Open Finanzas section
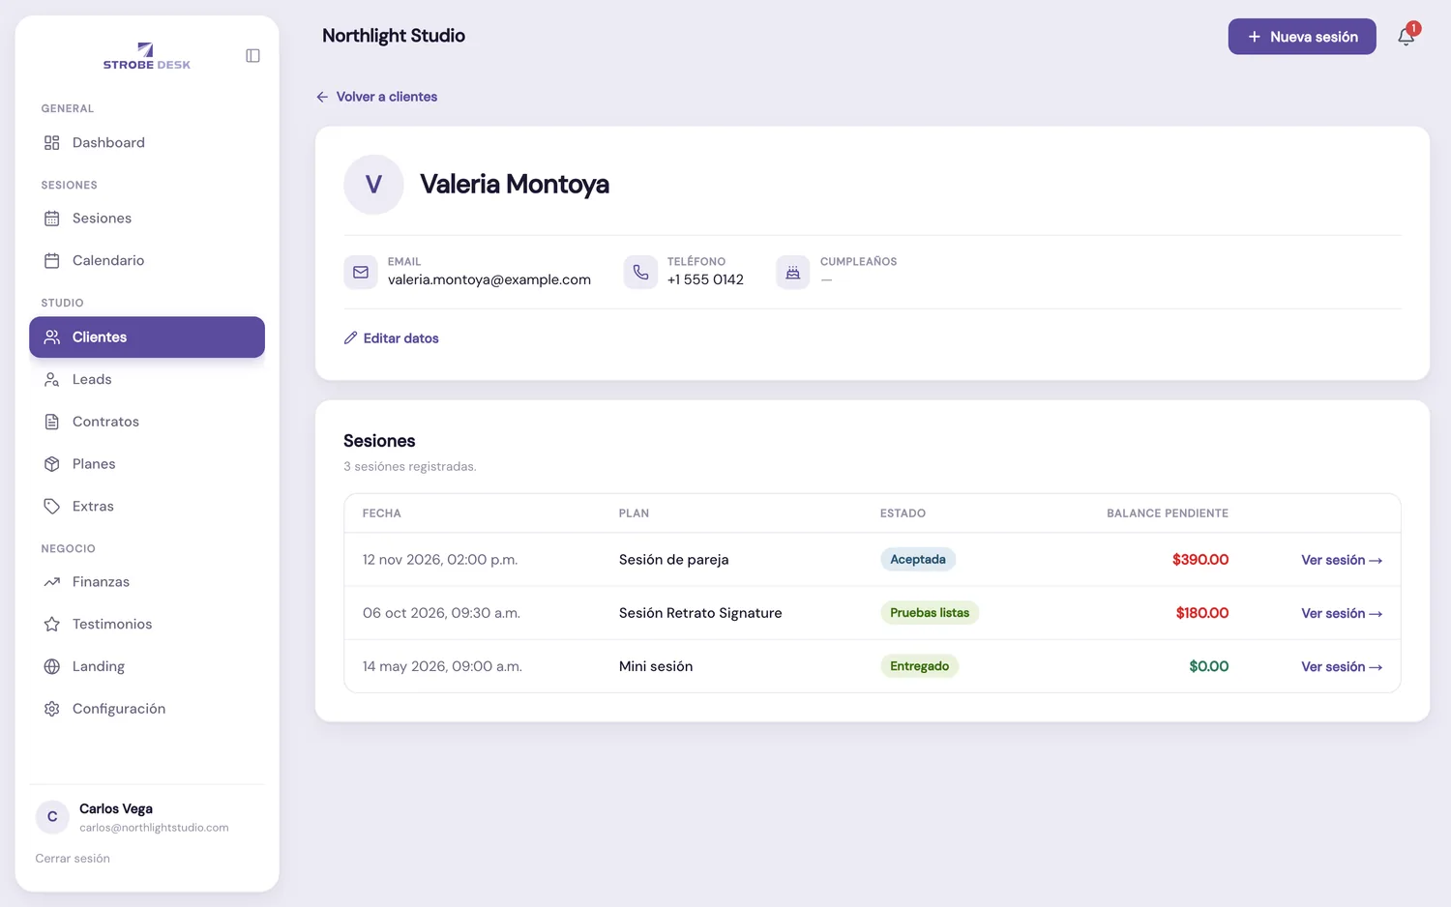The image size is (1451, 907). (x=147, y=582)
